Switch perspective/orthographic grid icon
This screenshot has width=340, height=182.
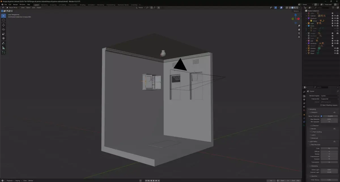click(x=299, y=37)
